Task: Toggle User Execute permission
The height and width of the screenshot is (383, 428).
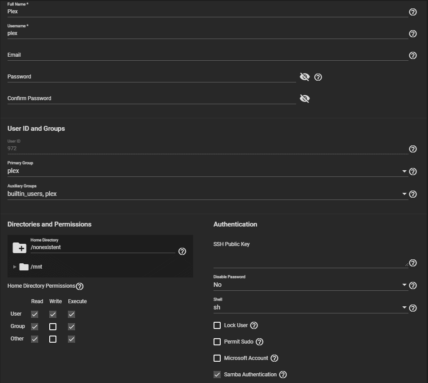Action: point(71,314)
